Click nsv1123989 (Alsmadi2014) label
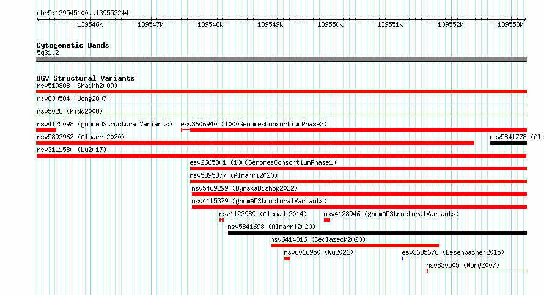Viewport: 544px width, 295px height. click(263, 214)
